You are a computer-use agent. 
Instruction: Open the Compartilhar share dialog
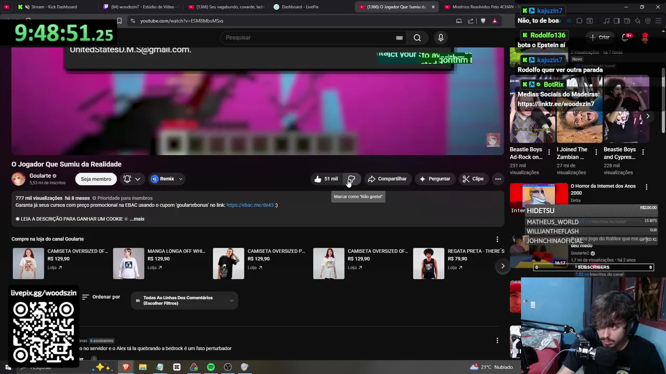[387, 179]
